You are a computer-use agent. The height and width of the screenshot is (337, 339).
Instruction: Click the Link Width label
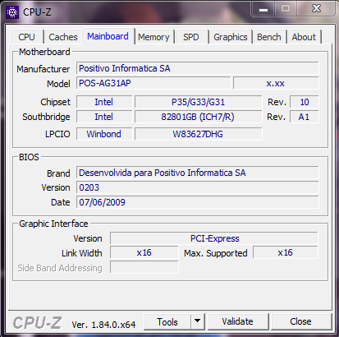pyautogui.click(x=82, y=253)
